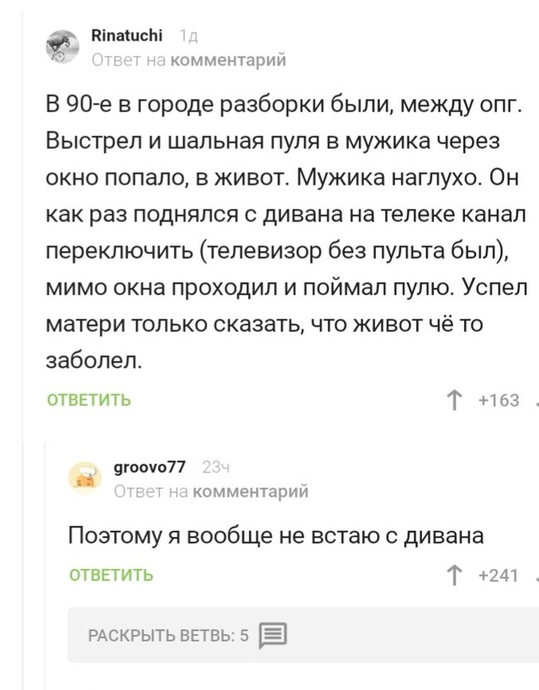Image resolution: width=539 pixels, height=690 pixels.
Task: Open parent "комментарий" link under groovo77
Action: click(250, 491)
